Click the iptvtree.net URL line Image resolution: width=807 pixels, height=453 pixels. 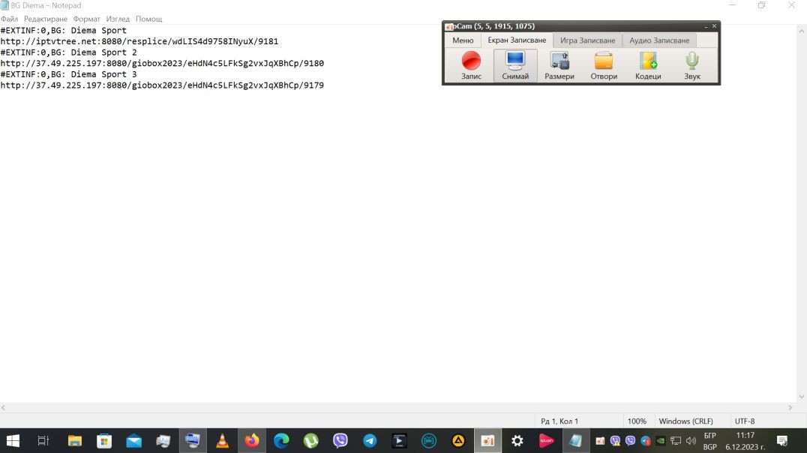[139, 41]
